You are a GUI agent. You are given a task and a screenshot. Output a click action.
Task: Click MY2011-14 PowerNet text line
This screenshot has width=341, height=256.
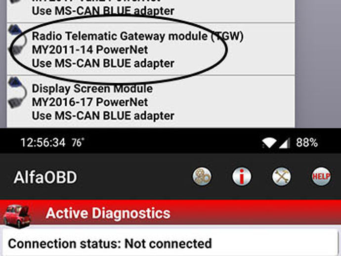point(90,50)
